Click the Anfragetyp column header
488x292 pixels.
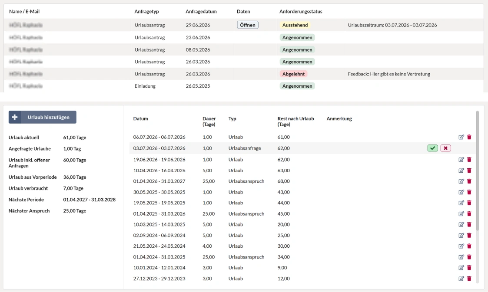pos(146,11)
